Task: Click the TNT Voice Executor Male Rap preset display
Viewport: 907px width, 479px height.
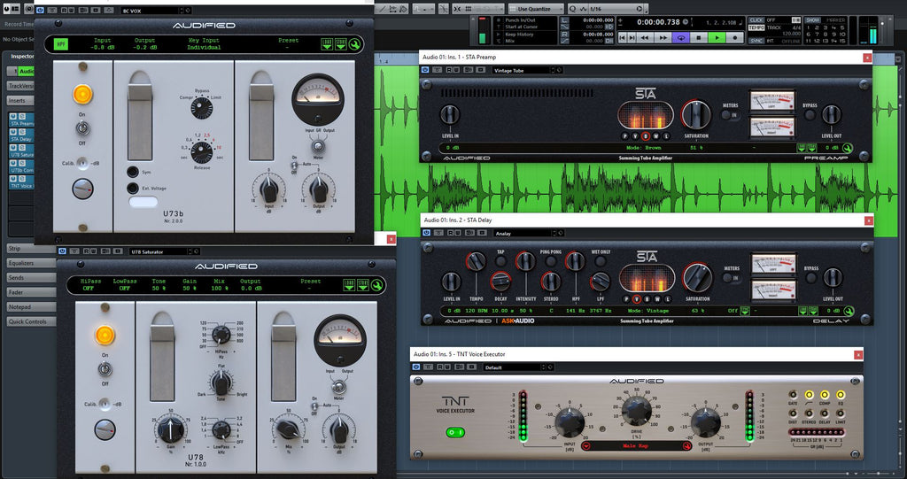Action: [x=636, y=445]
